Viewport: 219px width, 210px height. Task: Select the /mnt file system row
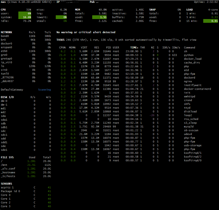click(x=26, y=165)
